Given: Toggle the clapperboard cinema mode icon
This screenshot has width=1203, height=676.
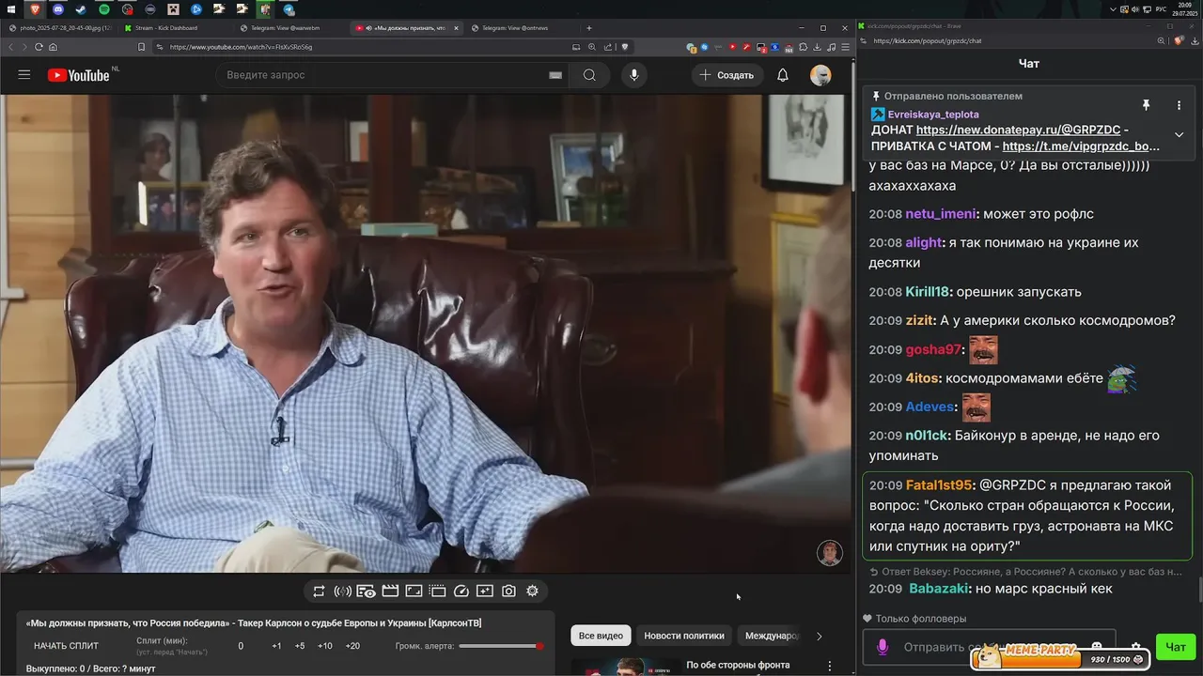Looking at the screenshot, I should pyautogui.click(x=390, y=591).
